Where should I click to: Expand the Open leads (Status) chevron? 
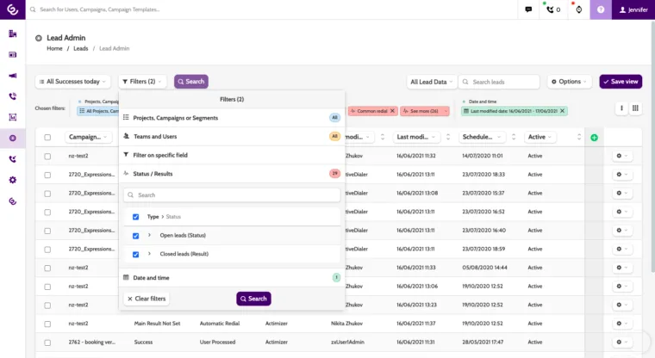tap(149, 235)
